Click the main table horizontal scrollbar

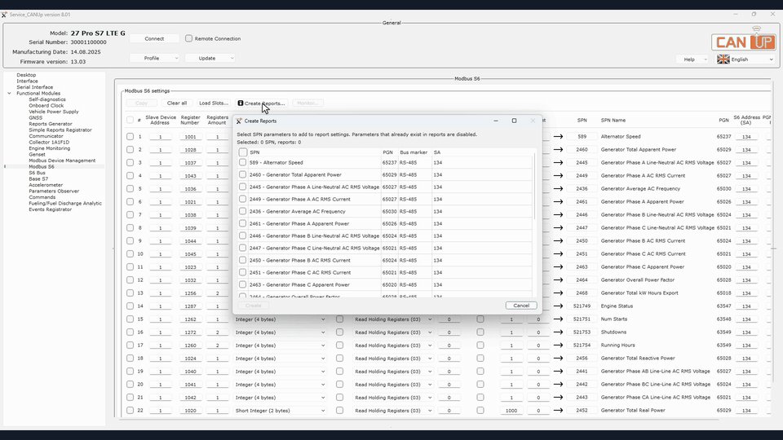(x=419, y=420)
